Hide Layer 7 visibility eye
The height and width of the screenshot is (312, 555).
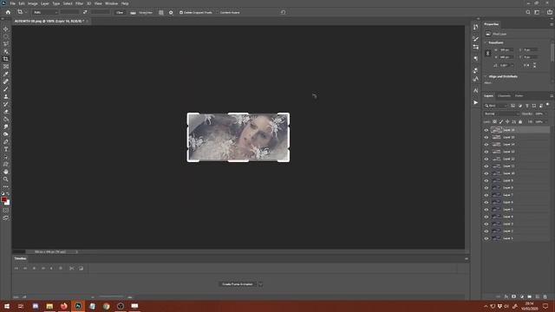click(486, 195)
